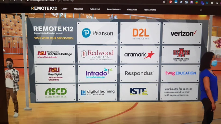Click the rainbow-colored extension icon
The width and height of the screenshot is (221, 124).
pyautogui.click(x=197, y=2)
